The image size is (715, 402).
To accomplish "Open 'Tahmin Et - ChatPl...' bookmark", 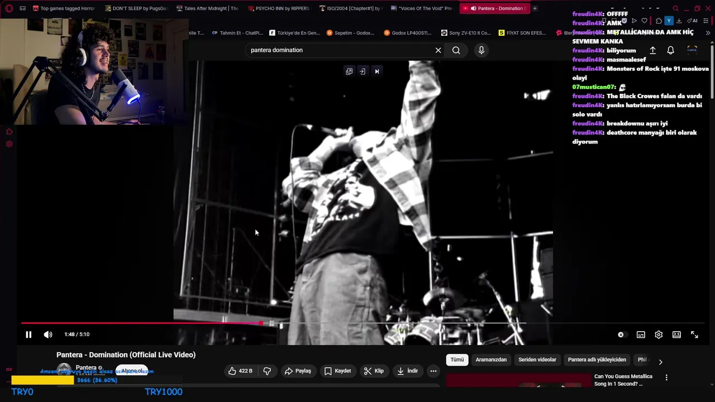I will tap(237, 33).
